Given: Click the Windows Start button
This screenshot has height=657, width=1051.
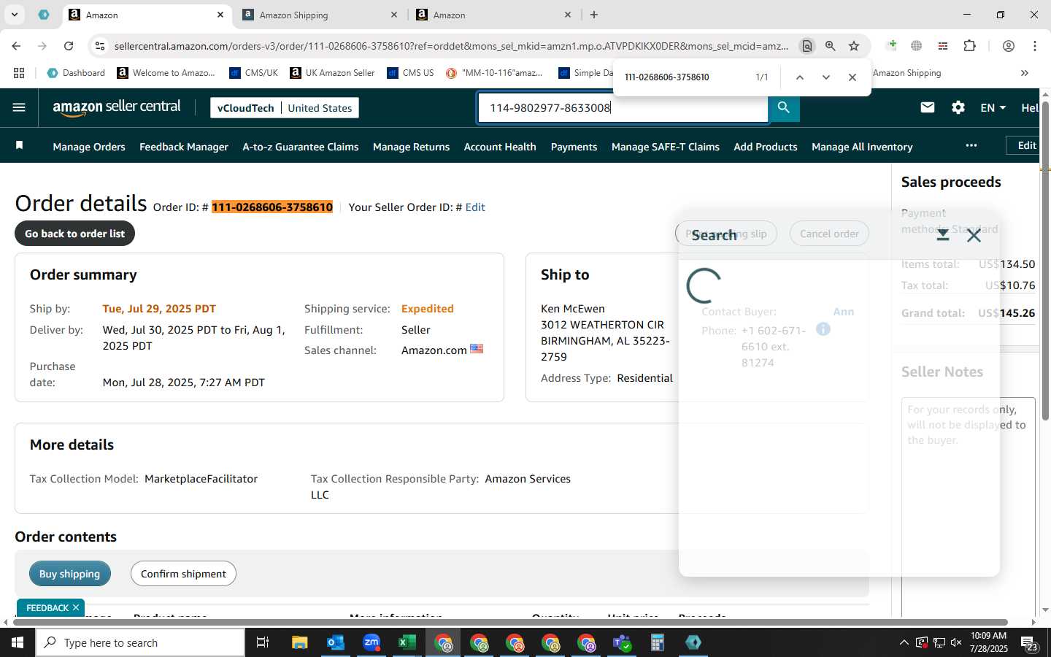Looking at the screenshot, I should click(18, 642).
